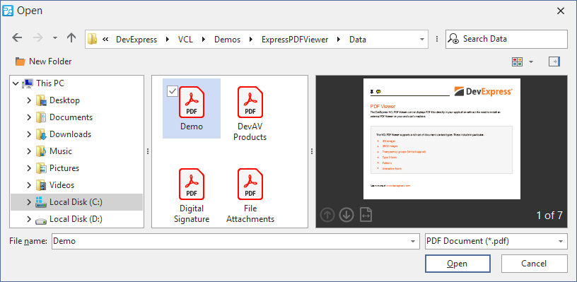Click the Search Data field
This screenshot has height=282, width=577.
pyautogui.click(x=506, y=39)
